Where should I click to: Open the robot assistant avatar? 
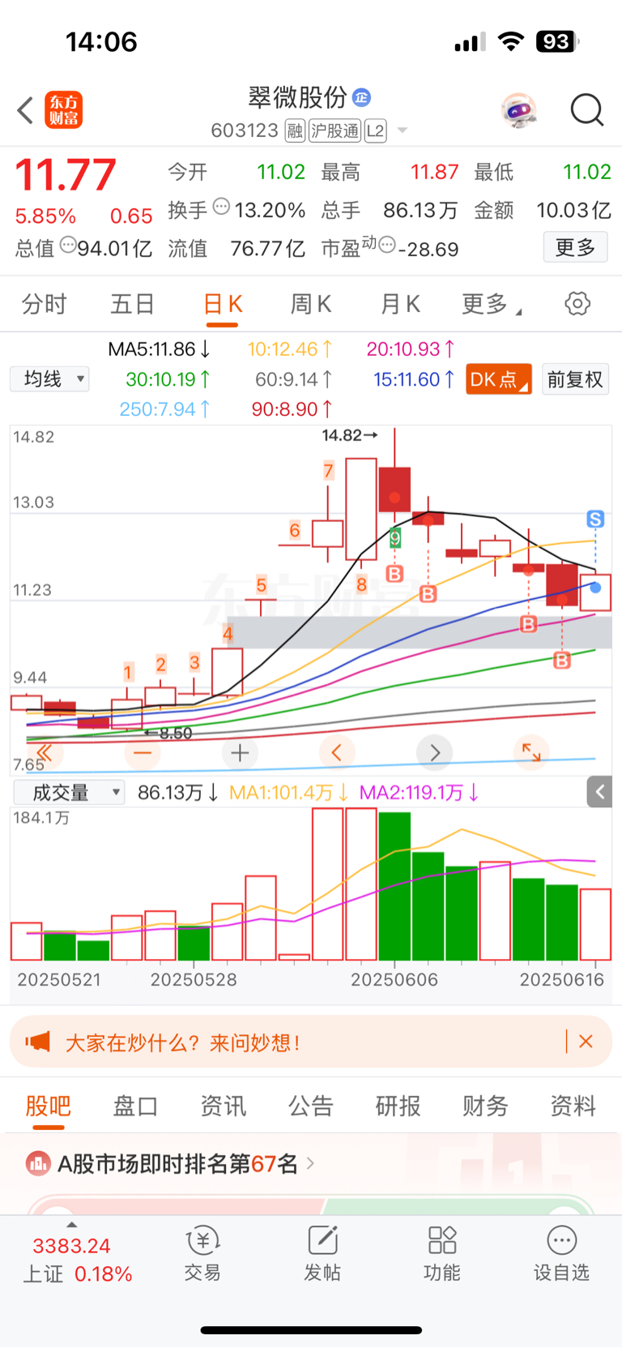[x=519, y=110]
